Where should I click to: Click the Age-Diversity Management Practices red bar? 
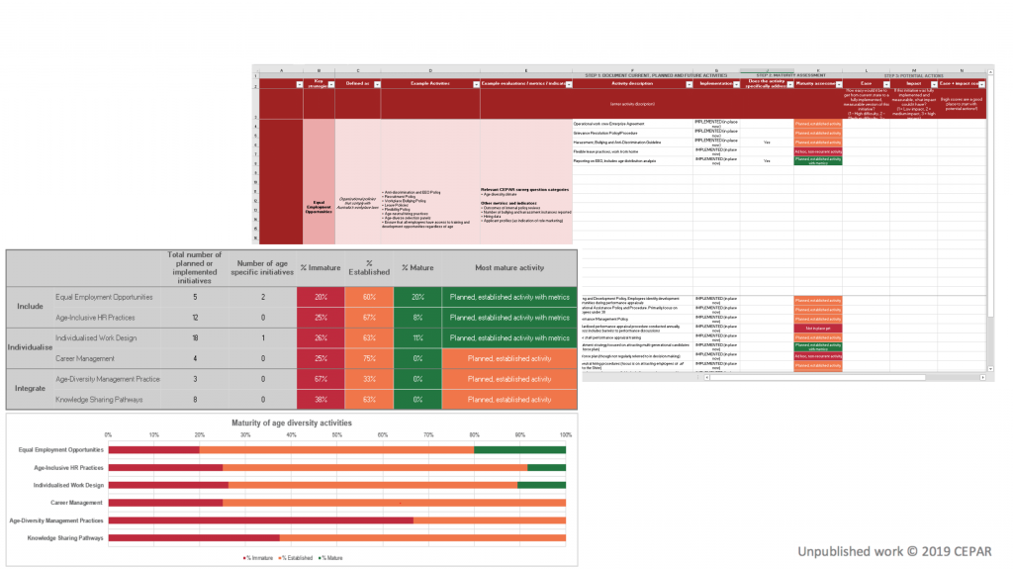(x=261, y=521)
